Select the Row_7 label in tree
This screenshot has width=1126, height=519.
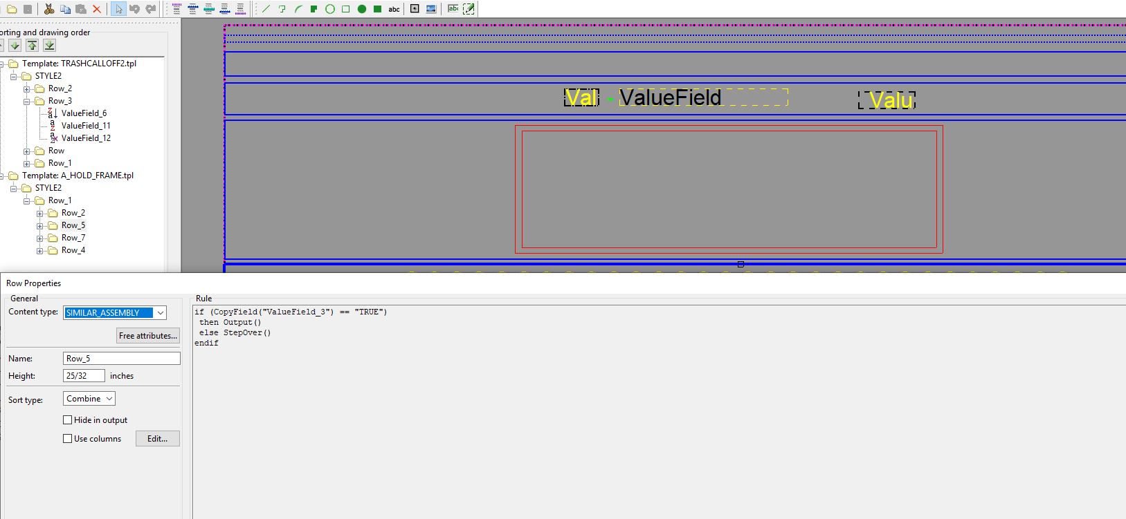click(x=73, y=238)
